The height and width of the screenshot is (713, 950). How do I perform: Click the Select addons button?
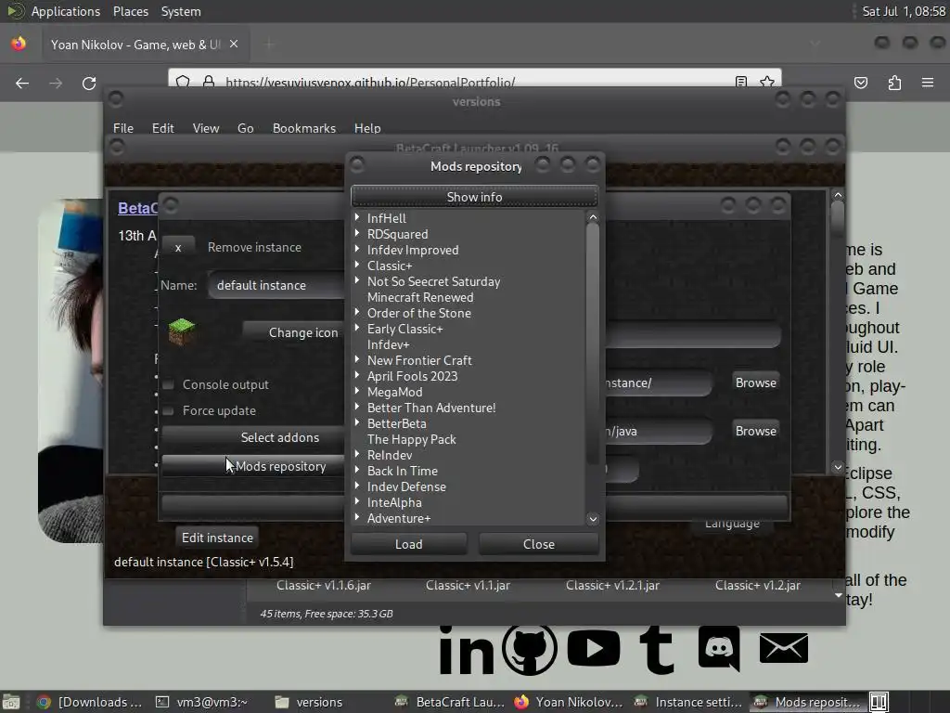click(x=253, y=437)
